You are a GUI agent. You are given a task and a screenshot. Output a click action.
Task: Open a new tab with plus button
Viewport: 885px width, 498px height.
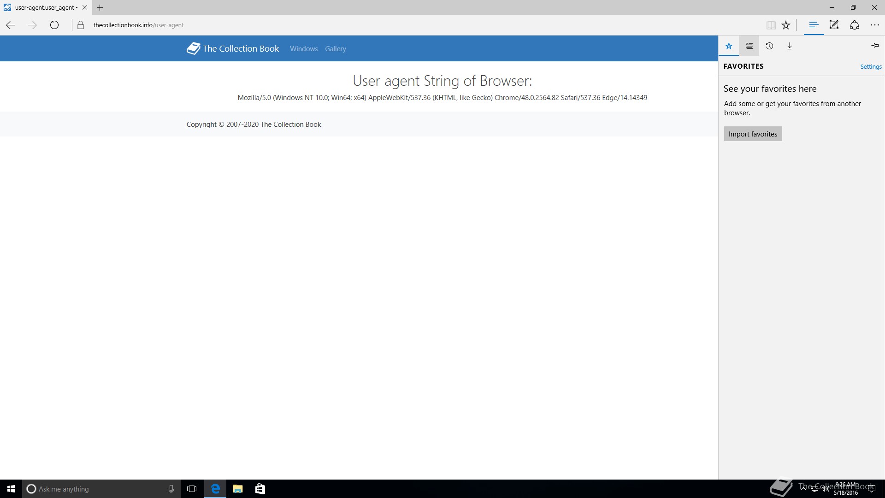[x=100, y=7]
